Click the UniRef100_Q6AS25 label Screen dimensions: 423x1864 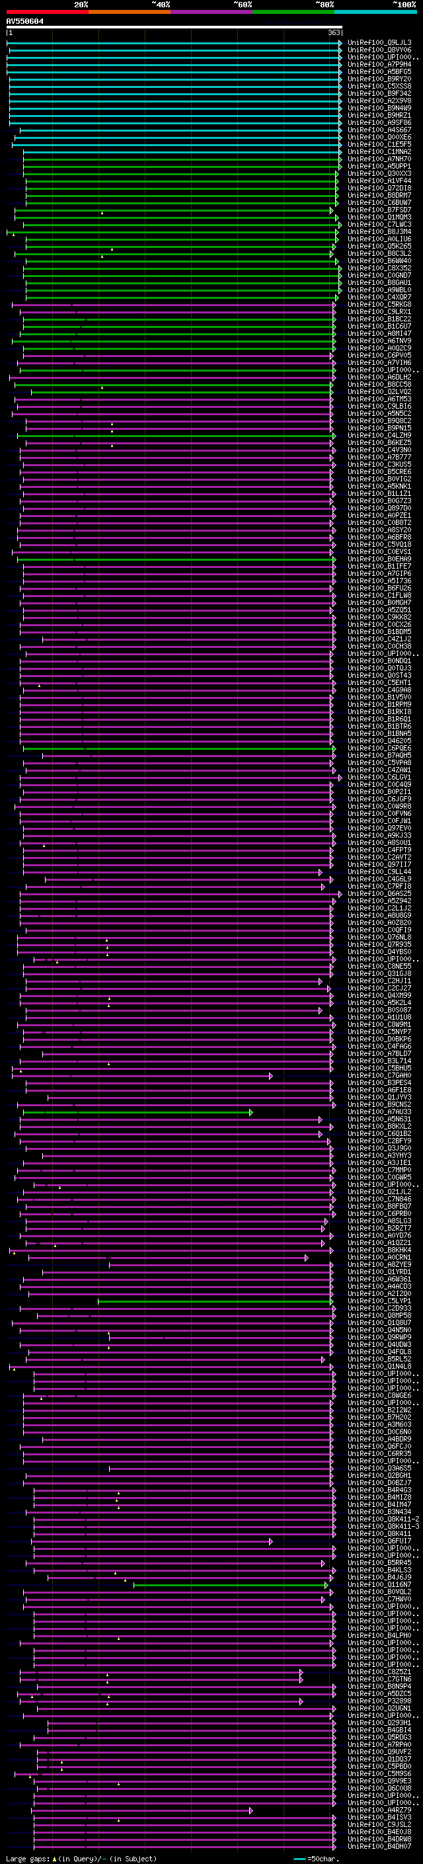coord(379,894)
